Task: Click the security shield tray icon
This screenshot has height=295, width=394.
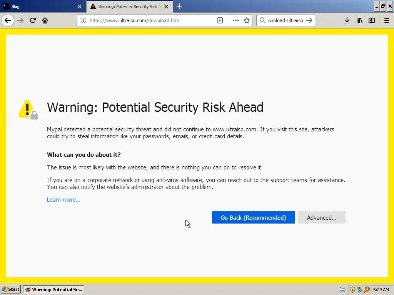Action: tap(352, 290)
